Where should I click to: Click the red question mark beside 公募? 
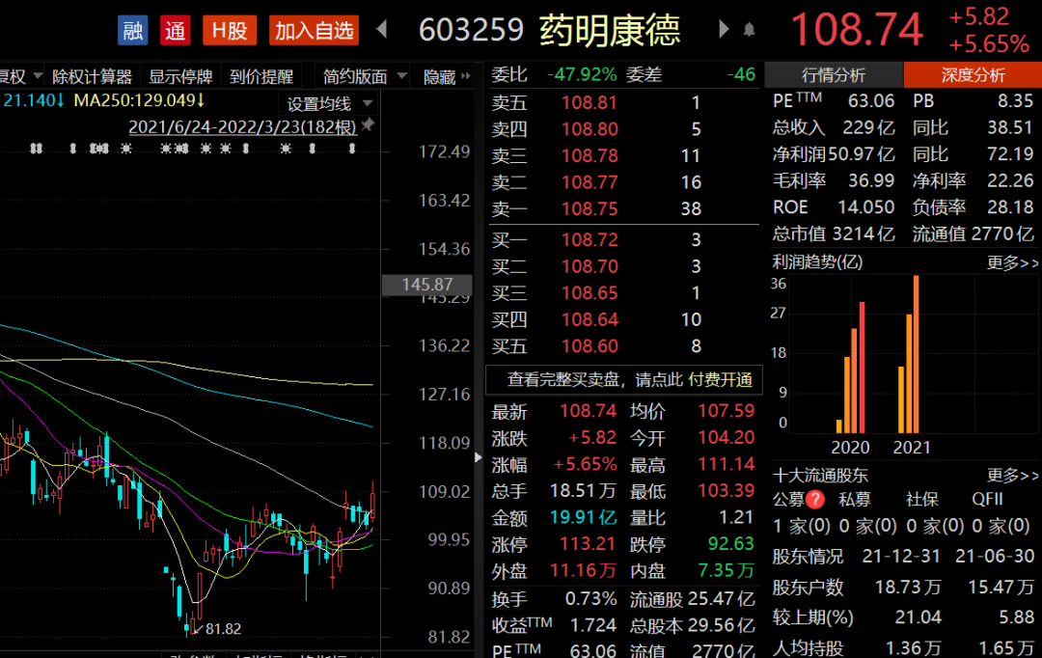815,500
